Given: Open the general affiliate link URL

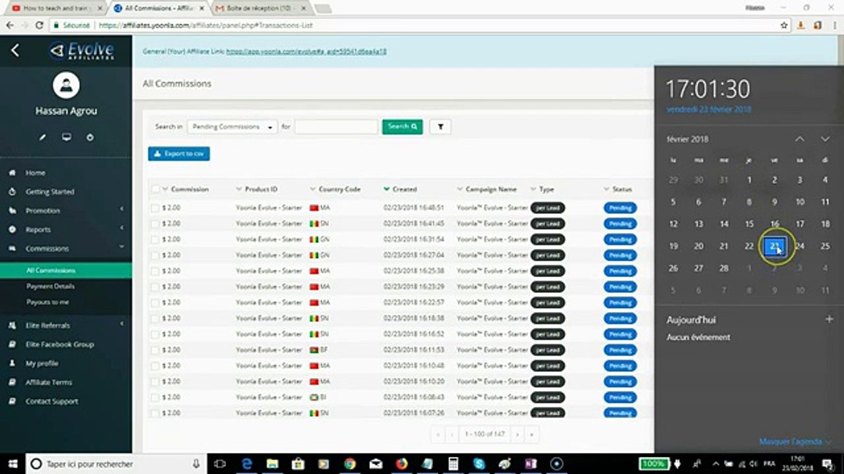Looking at the screenshot, I should [x=306, y=51].
